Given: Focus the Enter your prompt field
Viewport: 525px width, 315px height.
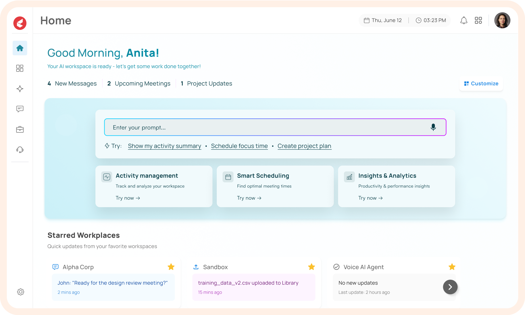Looking at the screenshot, I should pyautogui.click(x=275, y=127).
